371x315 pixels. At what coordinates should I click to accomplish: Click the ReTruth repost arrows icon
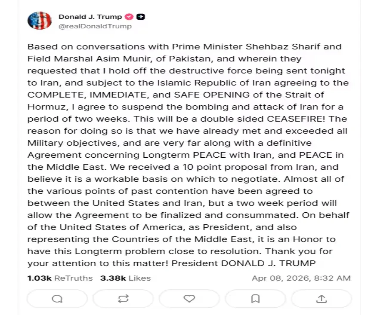pyautogui.click(x=123, y=299)
